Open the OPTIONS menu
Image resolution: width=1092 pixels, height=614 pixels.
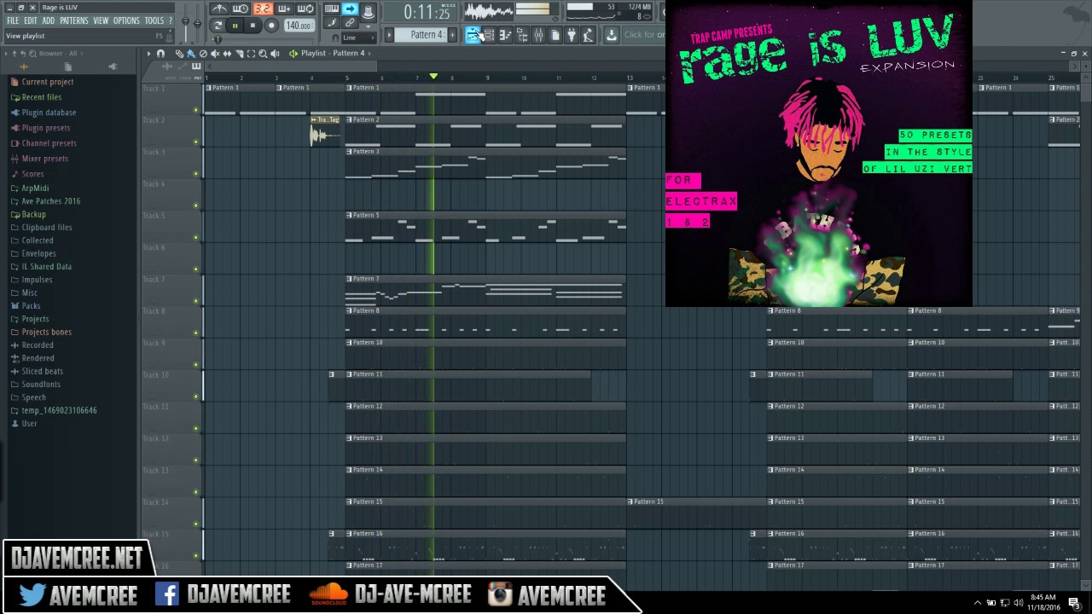pos(126,20)
